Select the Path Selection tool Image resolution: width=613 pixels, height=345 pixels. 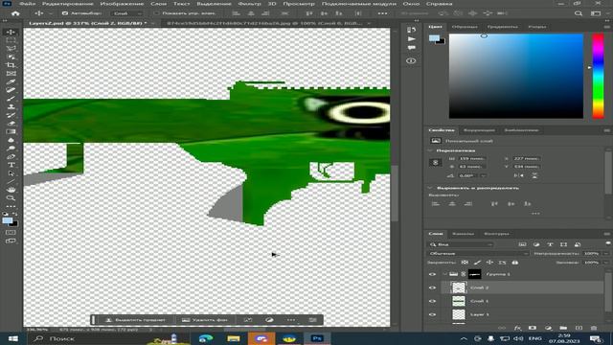(x=11, y=173)
